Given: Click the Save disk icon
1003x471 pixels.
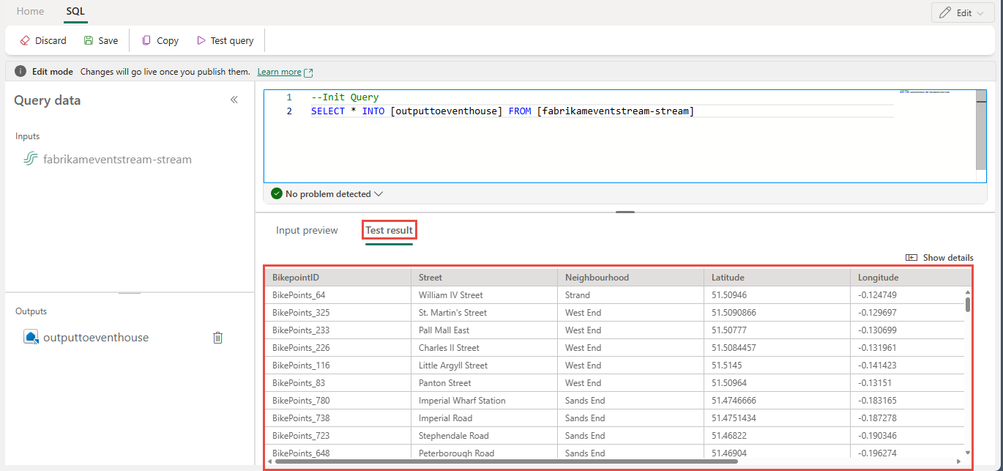Looking at the screenshot, I should coord(89,41).
